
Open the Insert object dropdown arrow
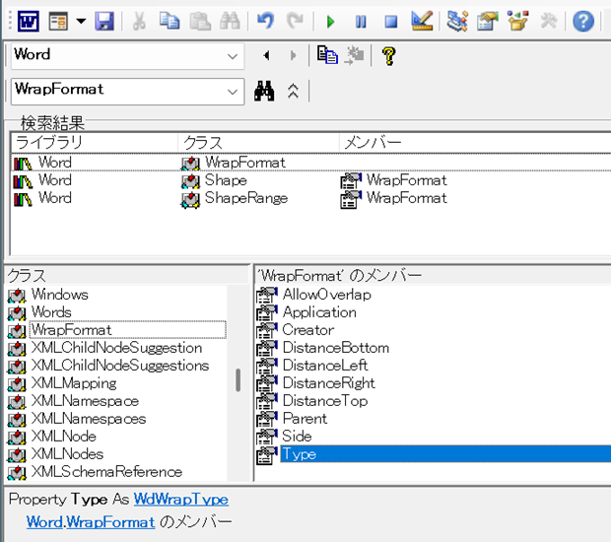click(81, 21)
